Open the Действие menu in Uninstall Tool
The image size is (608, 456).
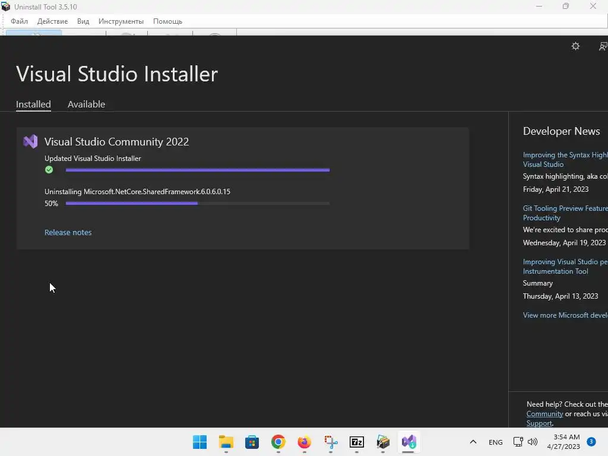[x=52, y=21]
